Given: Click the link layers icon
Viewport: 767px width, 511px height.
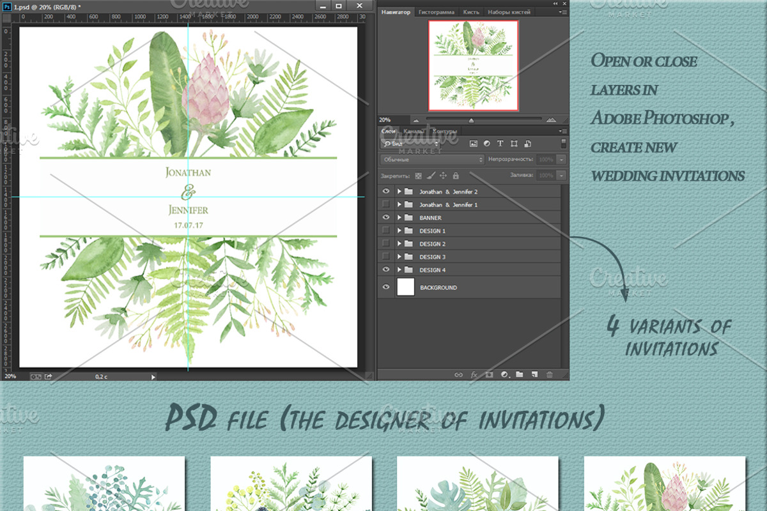Looking at the screenshot, I should click(x=458, y=375).
